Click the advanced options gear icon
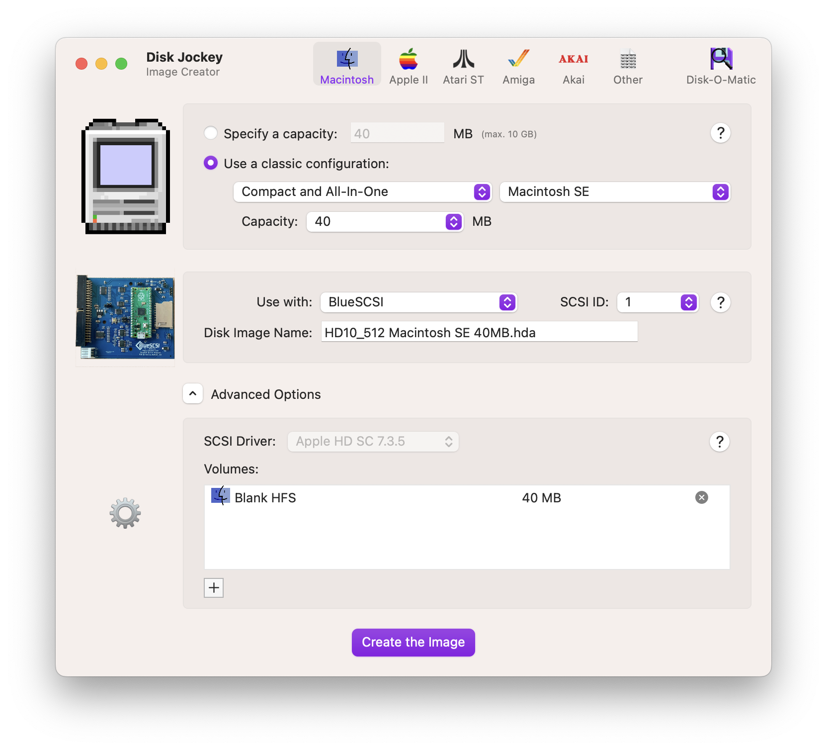Viewport: 827px width, 750px height. coord(125,513)
